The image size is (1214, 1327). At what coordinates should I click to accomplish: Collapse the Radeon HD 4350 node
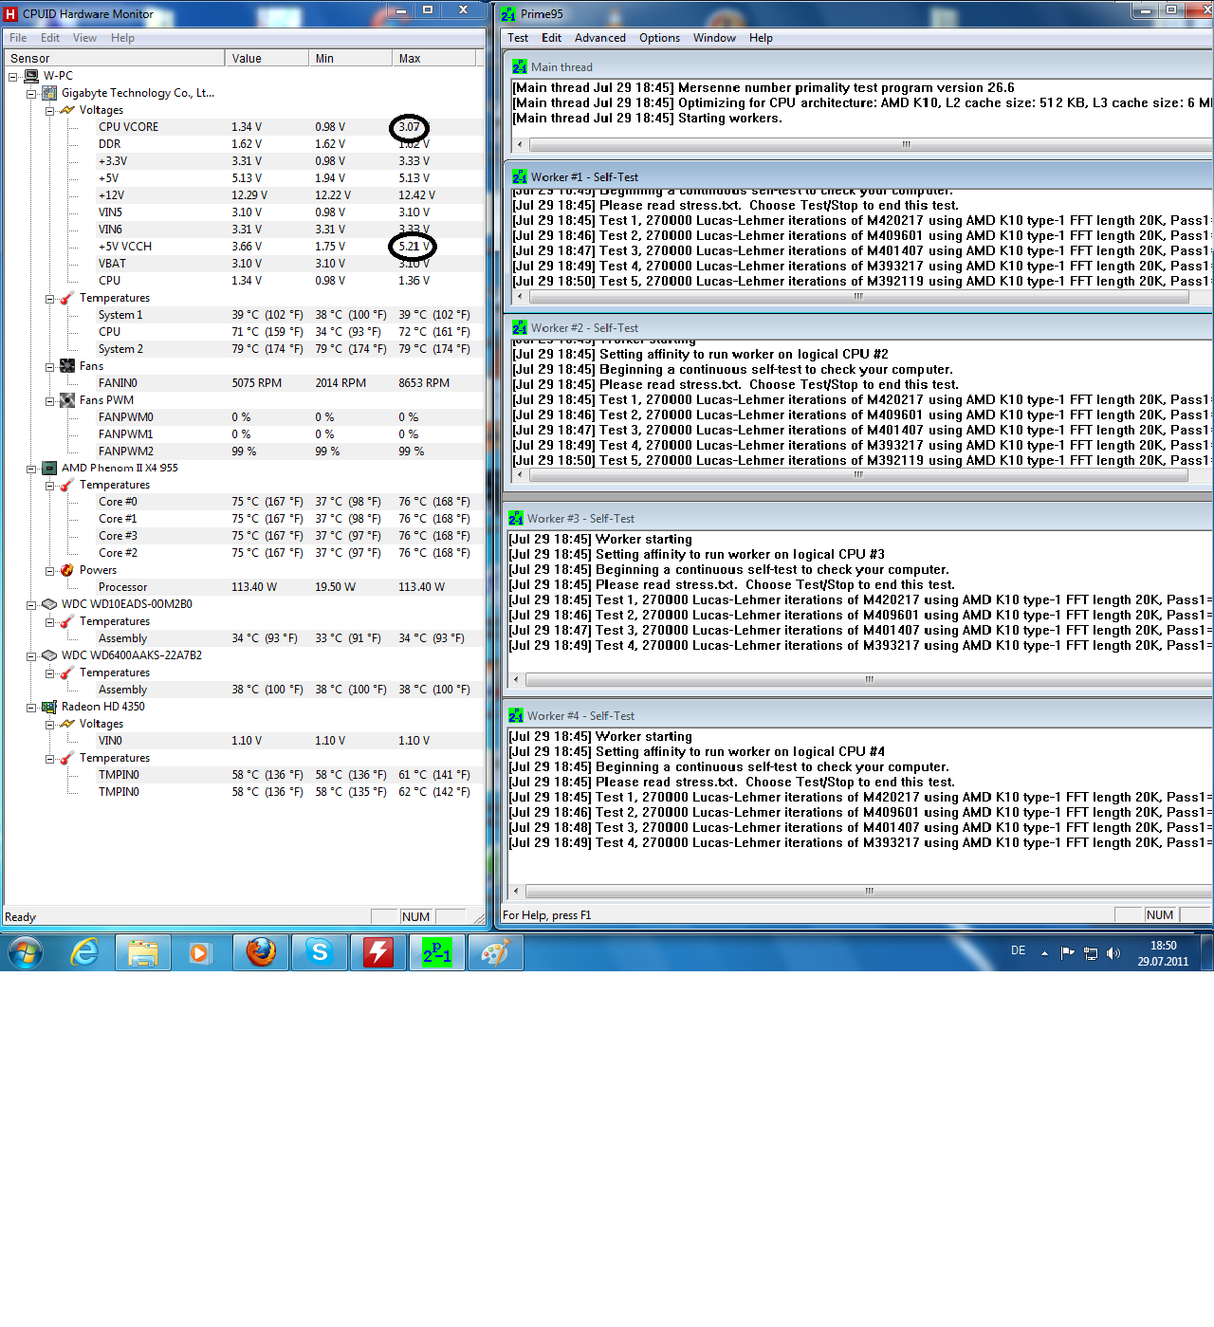[x=31, y=708]
